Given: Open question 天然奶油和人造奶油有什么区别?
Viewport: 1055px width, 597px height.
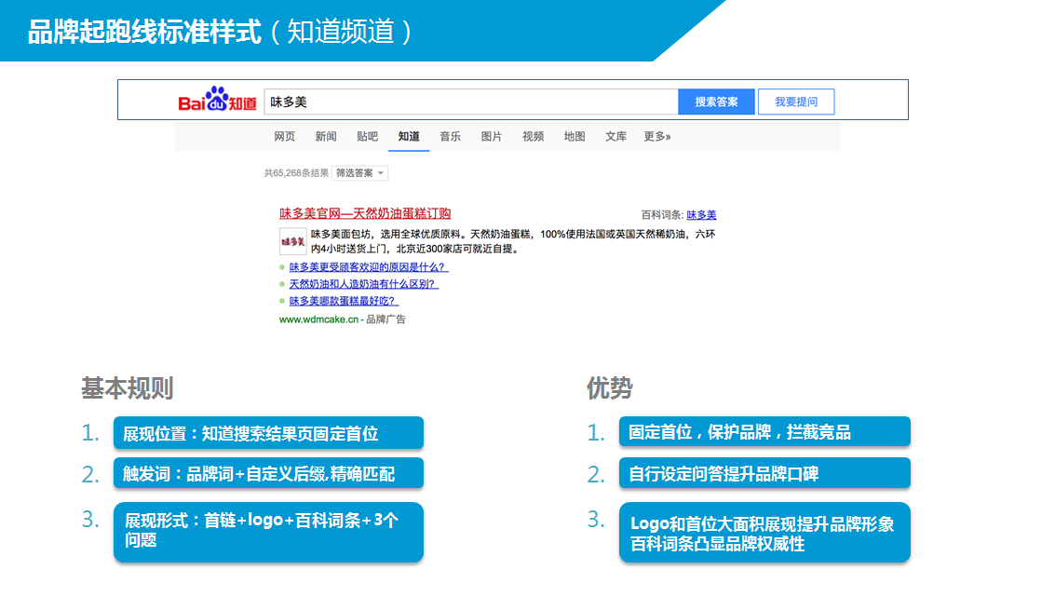Looking at the screenshot, I should tap(363, 284).
